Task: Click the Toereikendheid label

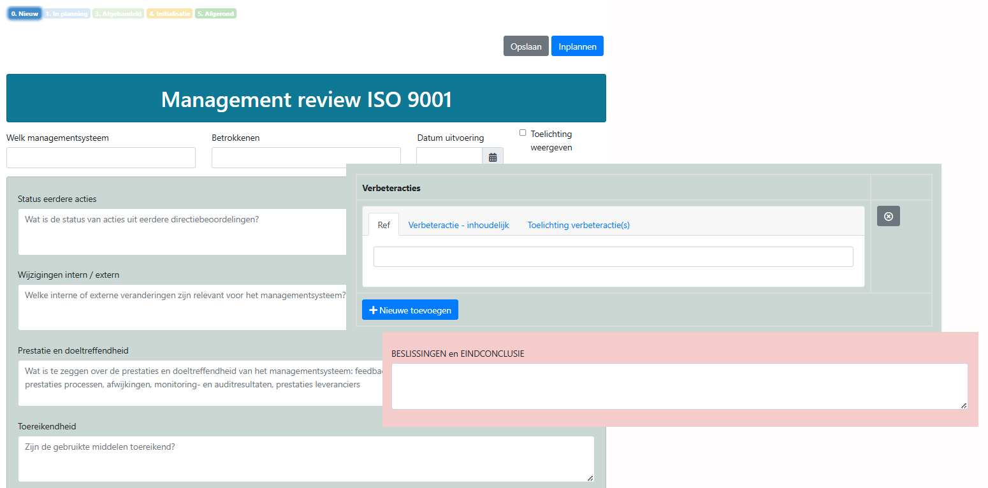Action: pos(47,426)
